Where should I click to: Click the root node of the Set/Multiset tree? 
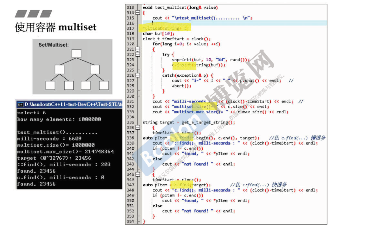pyautogui.click(x=77, y=54)
